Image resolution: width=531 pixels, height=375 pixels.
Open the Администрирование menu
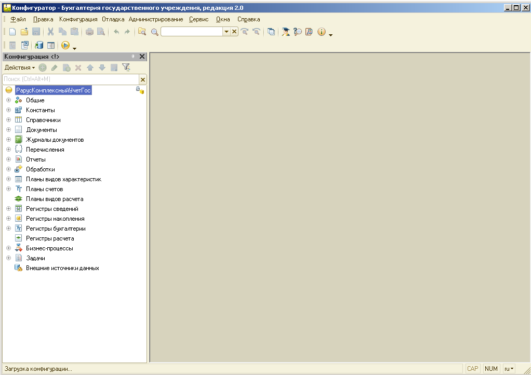point(156,19)
